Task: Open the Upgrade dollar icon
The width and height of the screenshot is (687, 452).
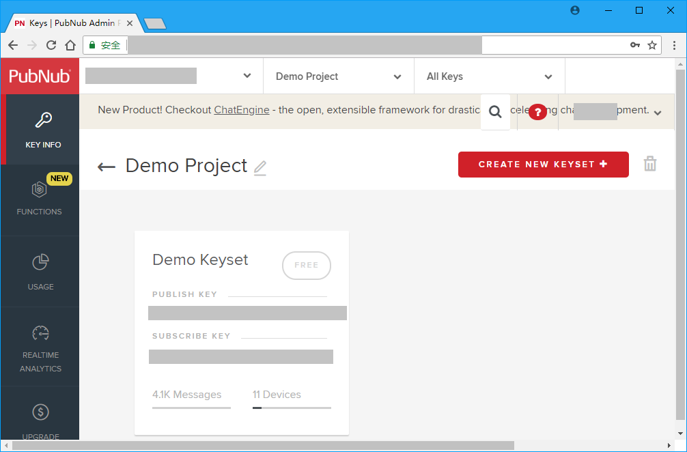Action: pos(40,412)
